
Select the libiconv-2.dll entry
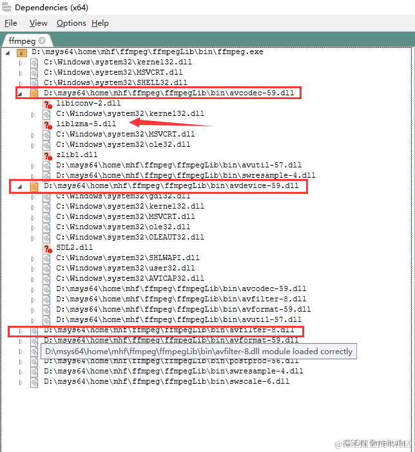point(88,103)
